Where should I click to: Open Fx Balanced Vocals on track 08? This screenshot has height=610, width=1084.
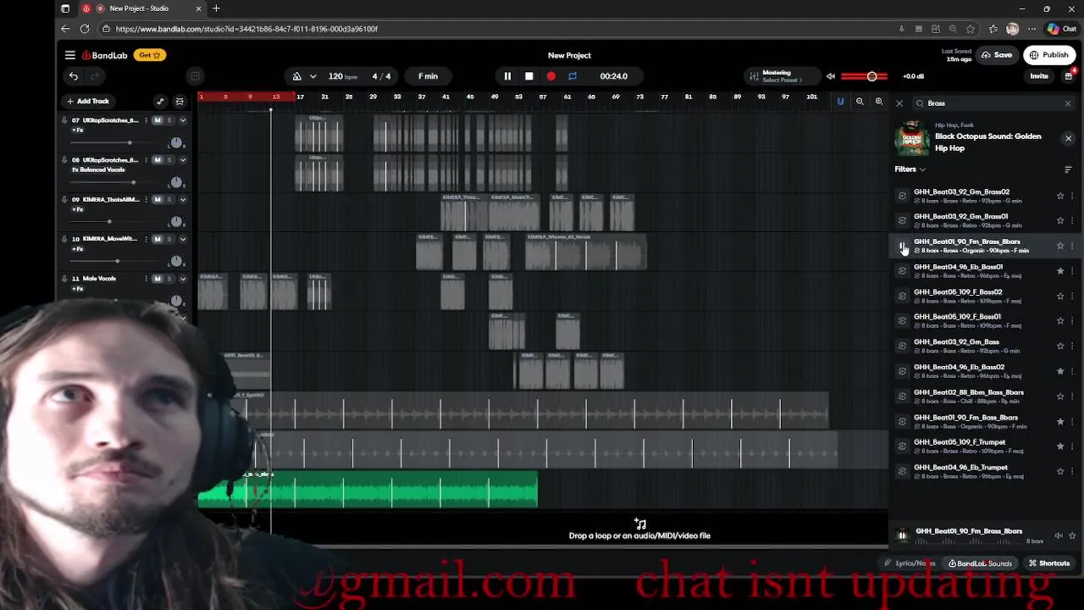(98, 170)
